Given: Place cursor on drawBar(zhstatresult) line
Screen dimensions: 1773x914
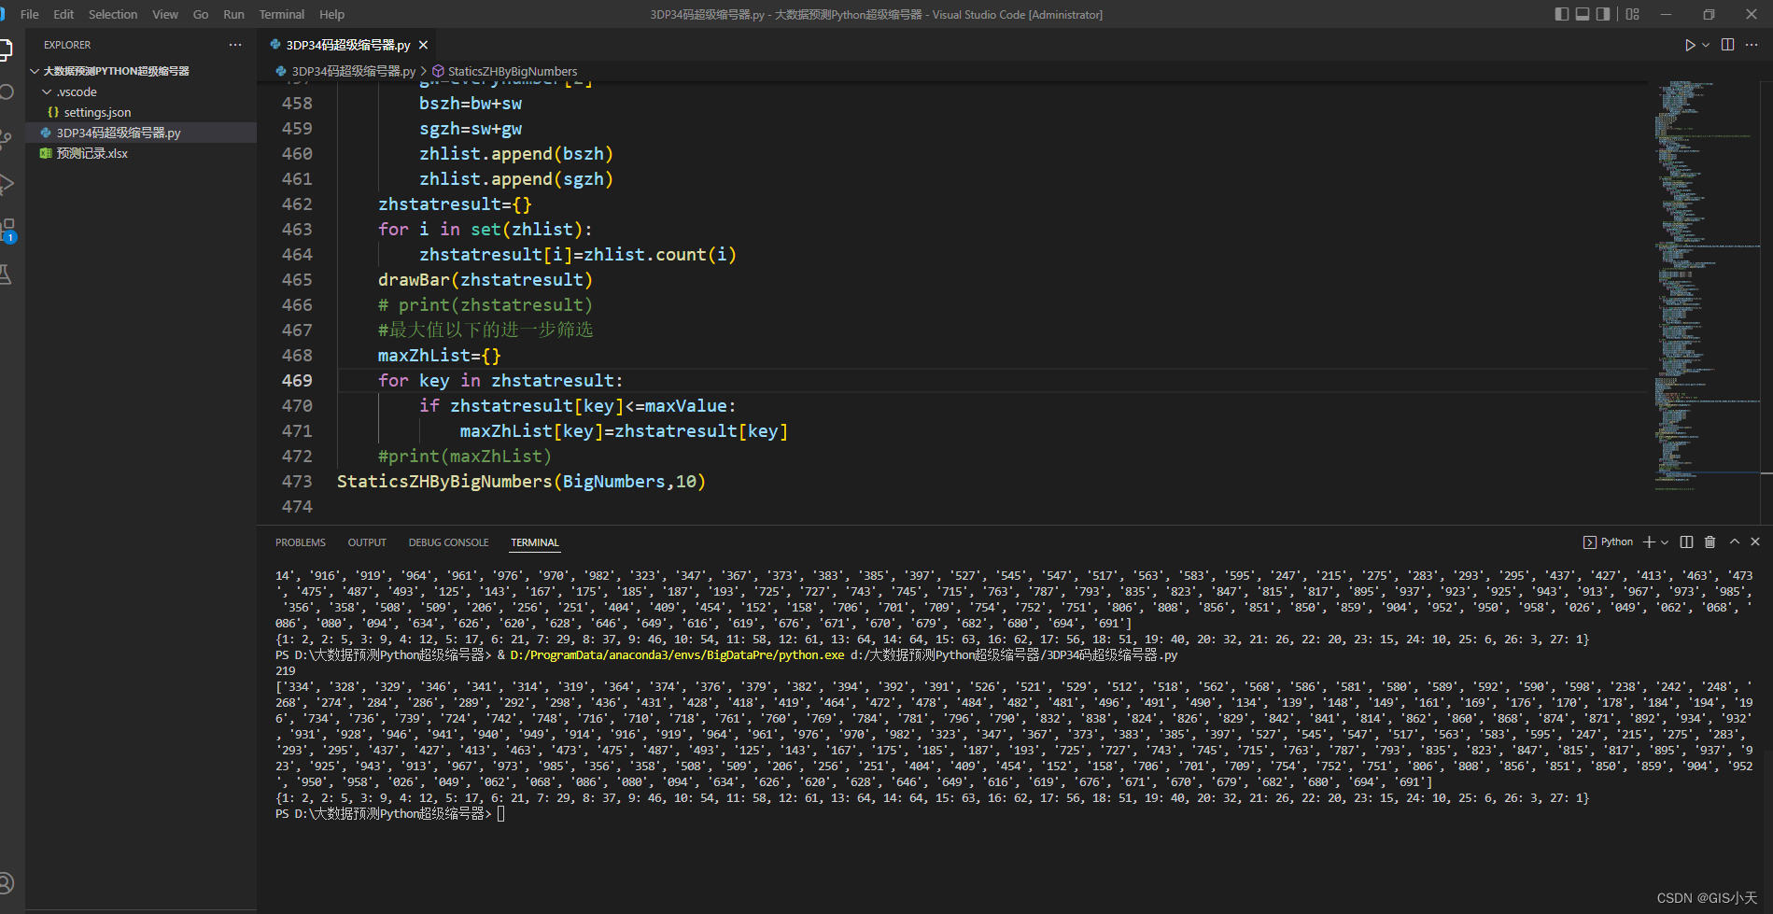Looking at the screenshot, I should tap(485, 280).
